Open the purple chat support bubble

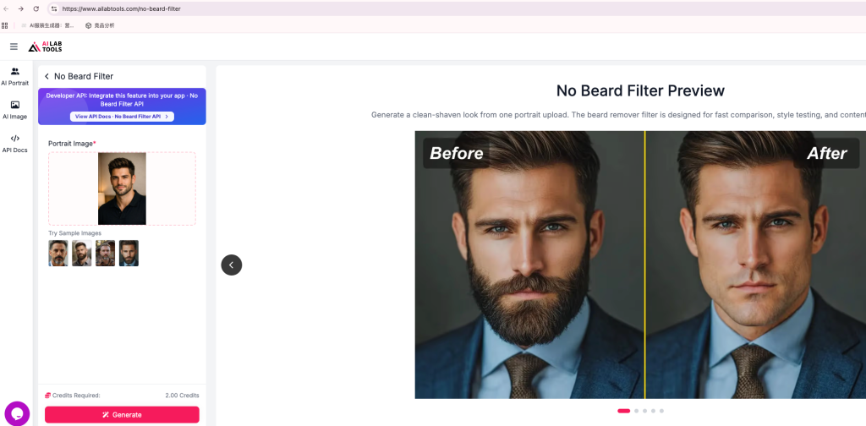(17, 413)
